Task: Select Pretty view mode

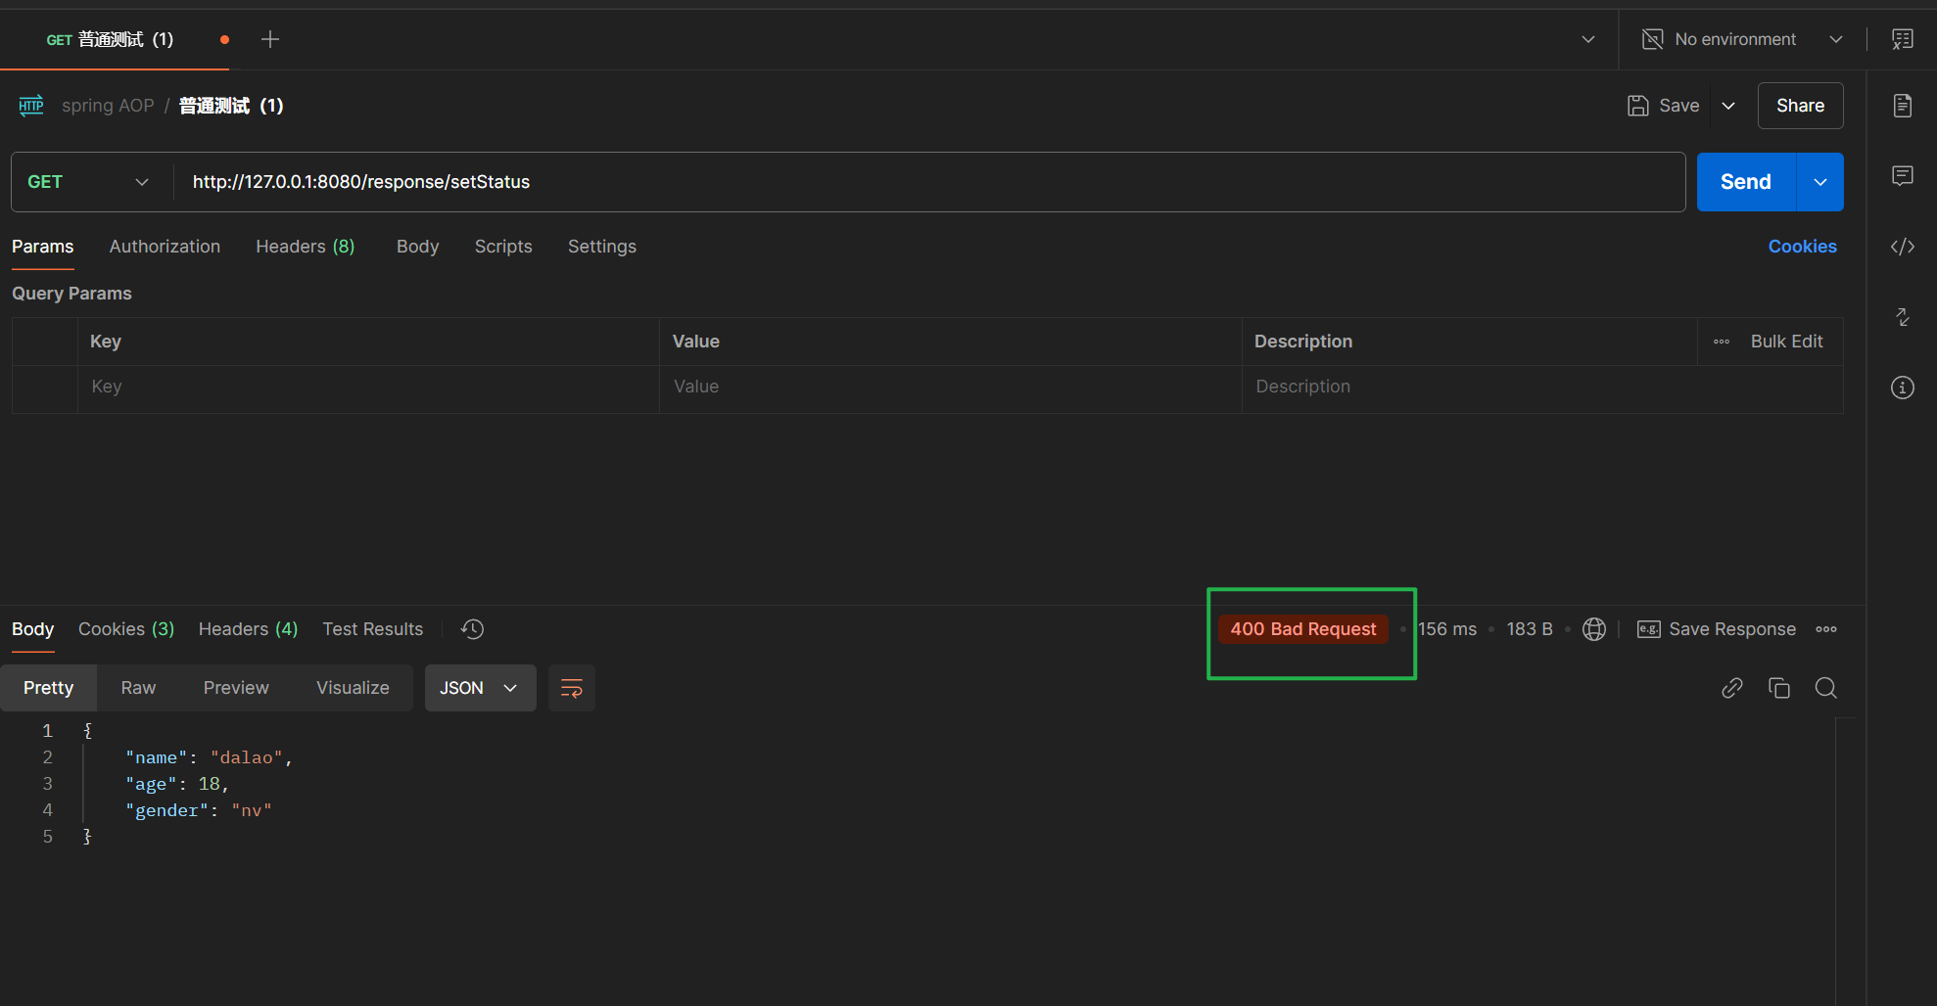Action: pyautogui.click(x=49, y=688)
